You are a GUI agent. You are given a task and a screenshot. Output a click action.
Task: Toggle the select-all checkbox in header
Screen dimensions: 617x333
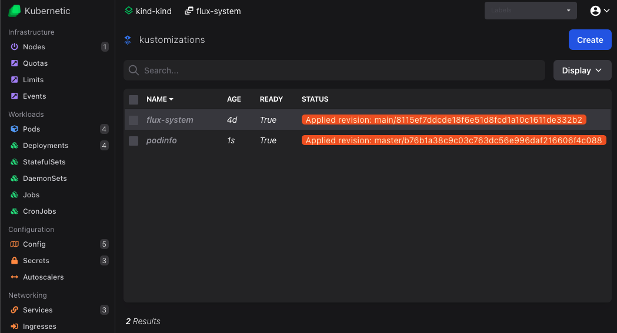[x=134, y=100]
